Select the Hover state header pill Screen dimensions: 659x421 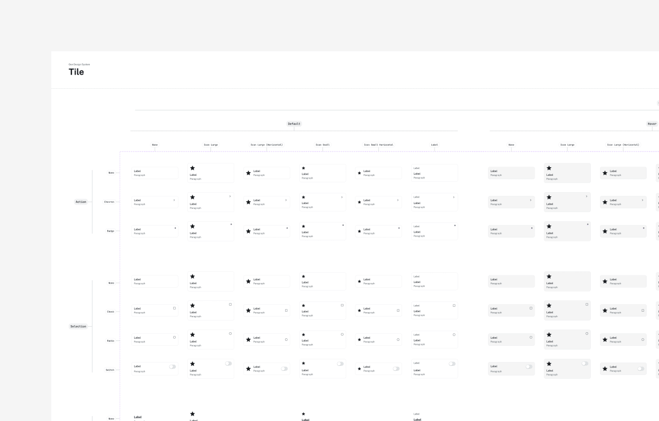[x=652, y=124]
